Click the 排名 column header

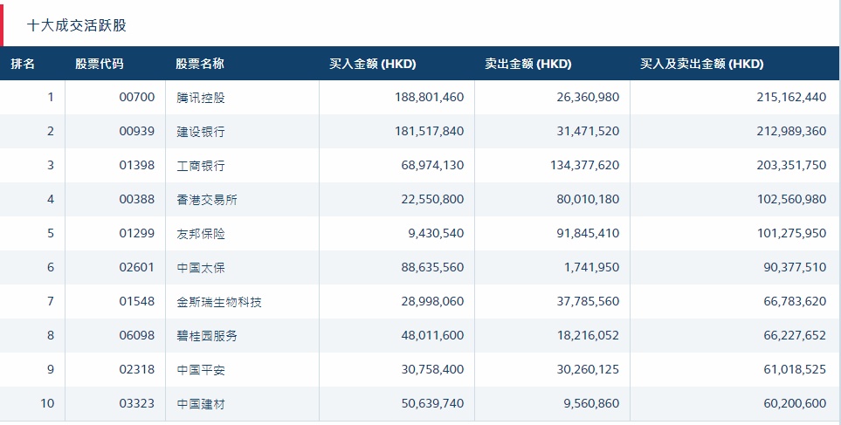pos(24,64)
